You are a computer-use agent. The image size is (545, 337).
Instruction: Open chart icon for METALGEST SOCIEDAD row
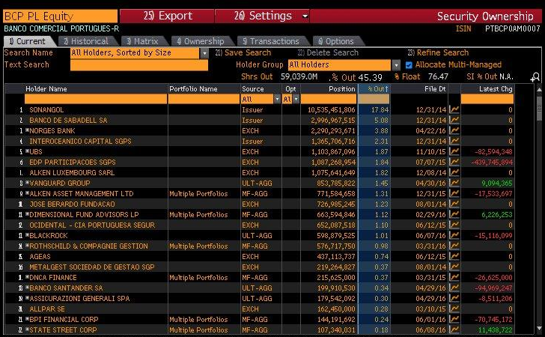pos(454,267)
